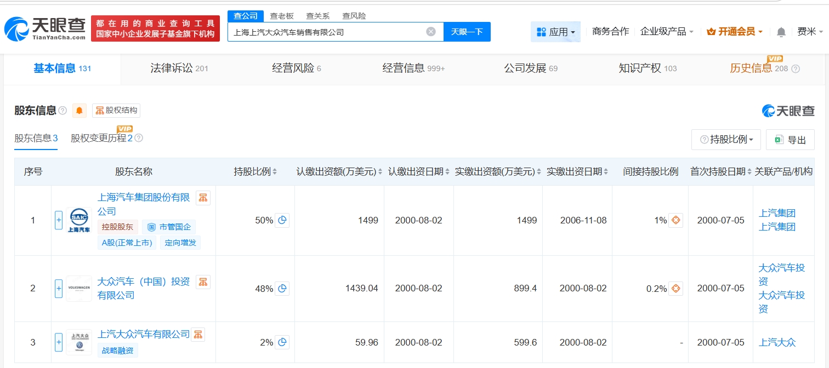Open the 应用 apps dropdown

[555, 32]
